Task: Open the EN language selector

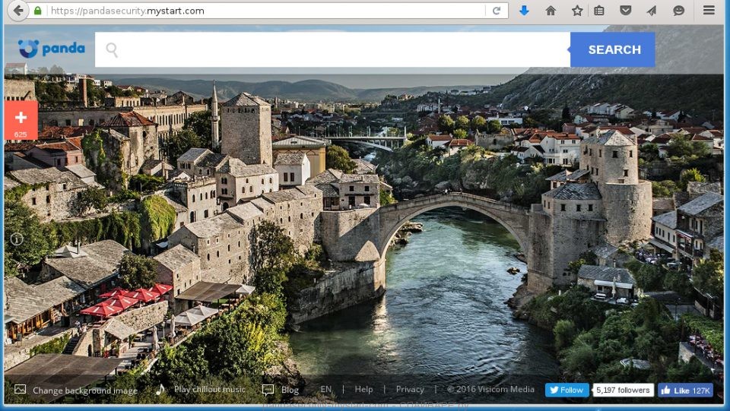Action: pos(325,390)
